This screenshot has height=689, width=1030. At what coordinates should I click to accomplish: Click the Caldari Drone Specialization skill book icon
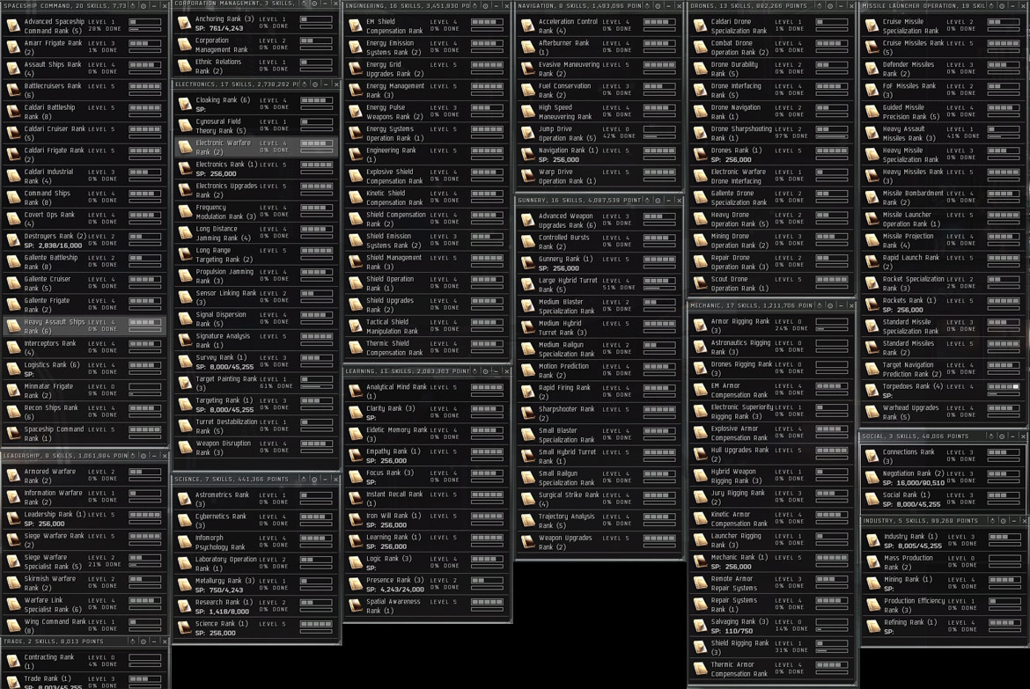tap(700, 26)
